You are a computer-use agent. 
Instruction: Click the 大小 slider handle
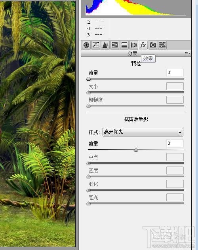point(88,92)
